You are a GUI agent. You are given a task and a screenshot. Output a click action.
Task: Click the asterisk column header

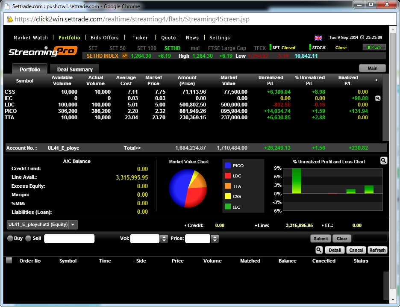tap(376, 80)
